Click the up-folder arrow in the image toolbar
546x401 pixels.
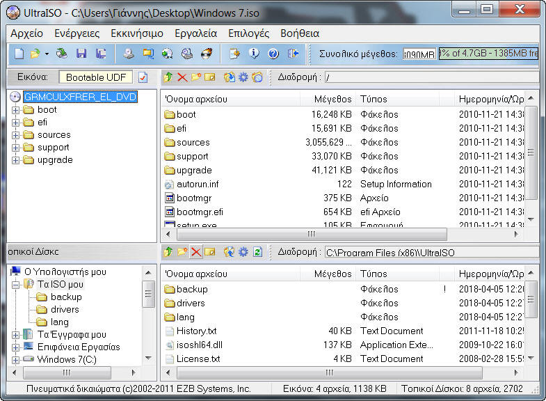[168, 77]
